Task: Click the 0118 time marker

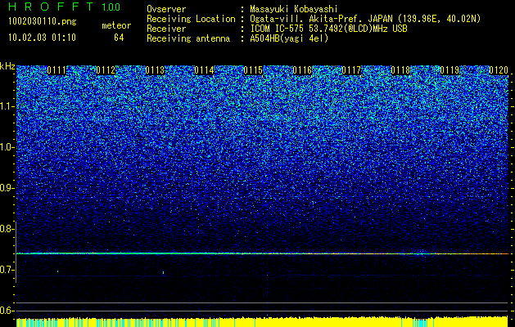Action: click(x=400, y=70)
